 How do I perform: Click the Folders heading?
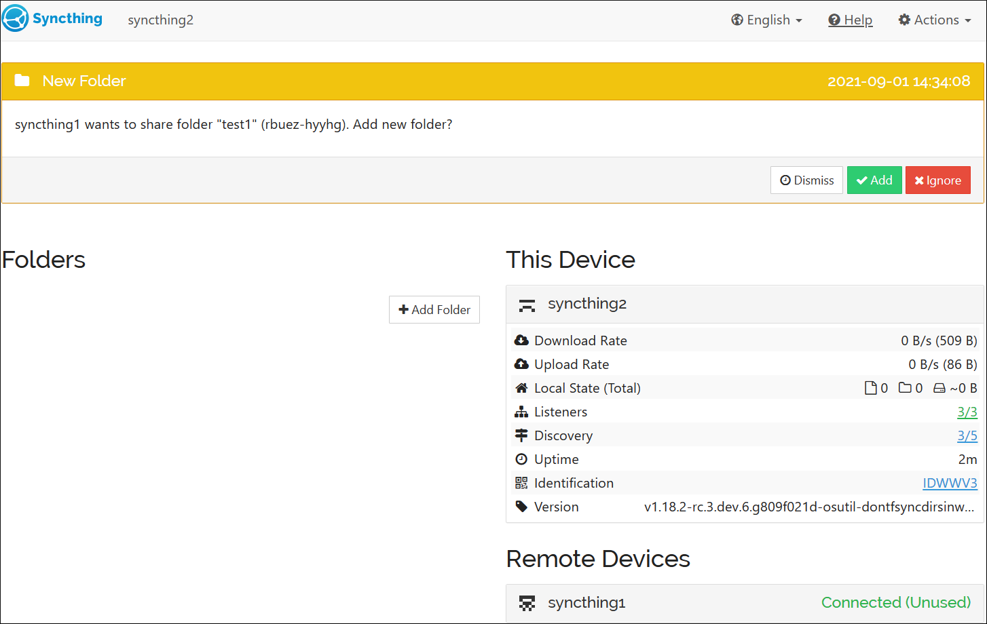[43, 260]
